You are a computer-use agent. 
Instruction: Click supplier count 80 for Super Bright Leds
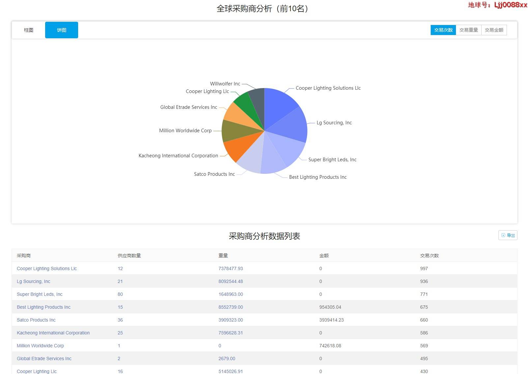(x=120, y=294)
